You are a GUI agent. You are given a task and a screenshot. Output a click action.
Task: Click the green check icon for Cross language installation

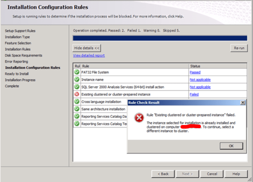click(77, 102)
